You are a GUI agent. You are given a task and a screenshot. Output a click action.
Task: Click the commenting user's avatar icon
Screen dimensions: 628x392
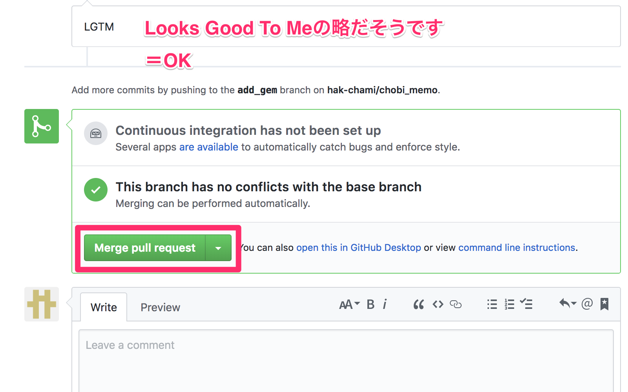41,304
